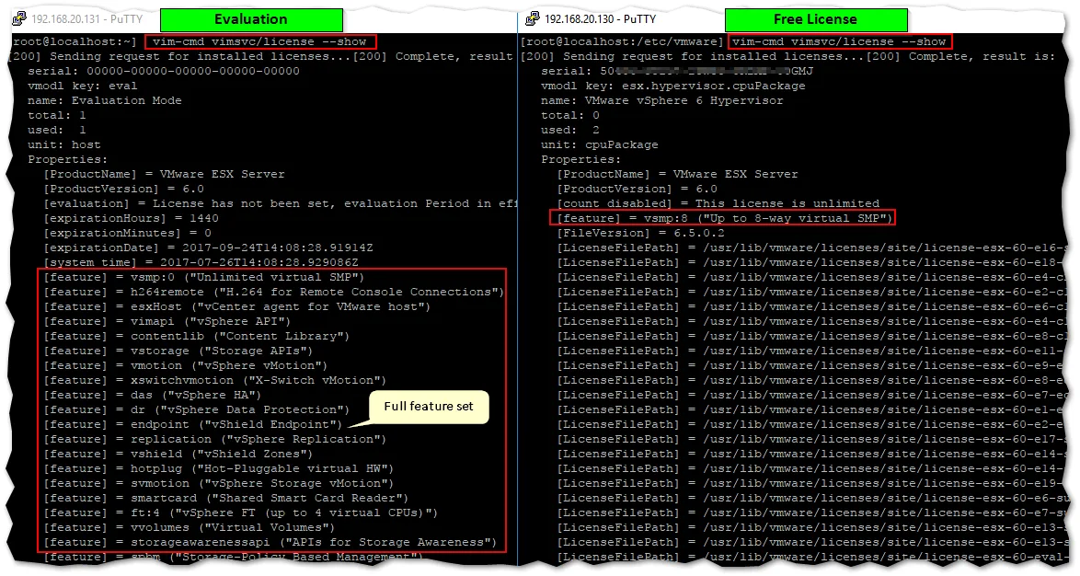Click the [ProductName] line in the right terminal

pyautogui.click(x=678, y=174)
